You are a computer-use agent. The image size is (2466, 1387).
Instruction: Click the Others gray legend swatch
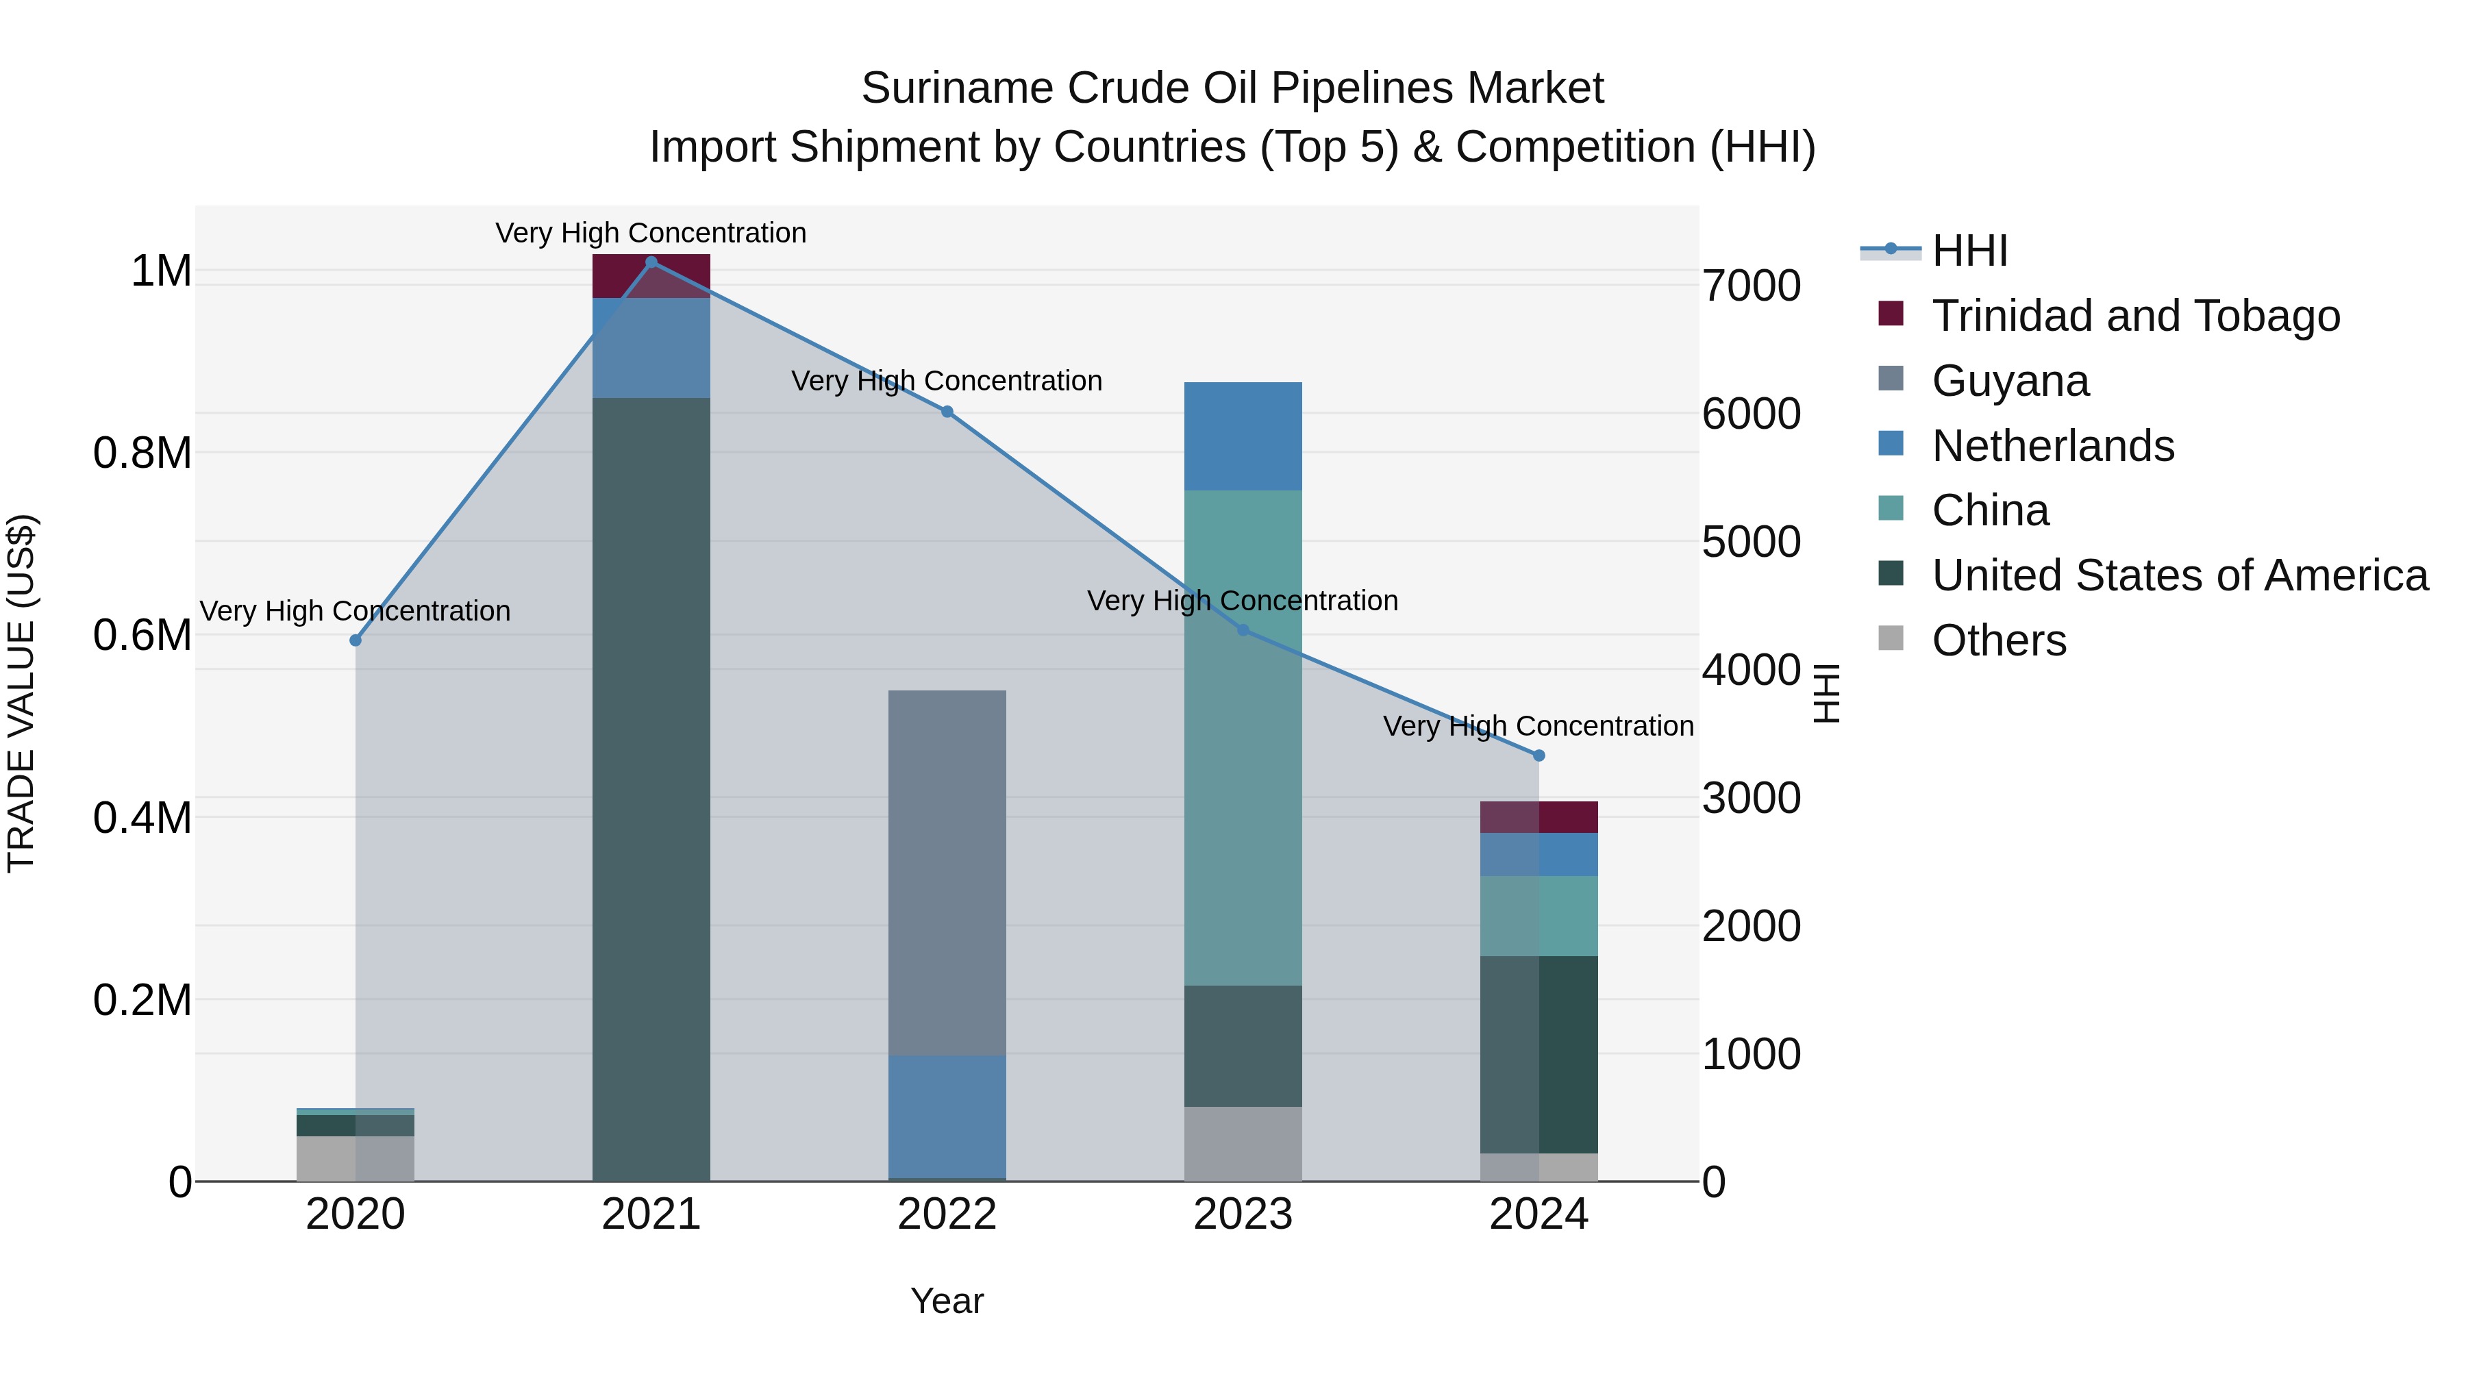coord(1891,638)
